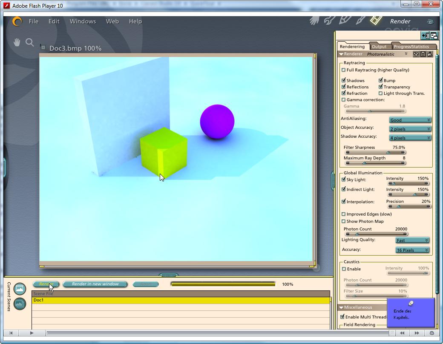Screen dimensions: 443x344
Task: Rewind the tutorial to the beginning
Action: [11, 333]
